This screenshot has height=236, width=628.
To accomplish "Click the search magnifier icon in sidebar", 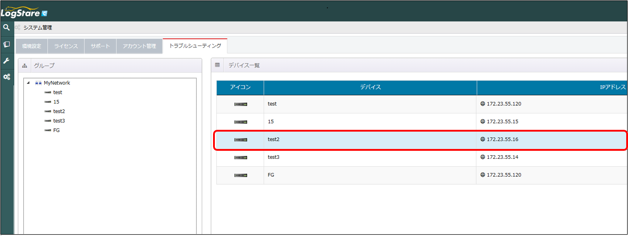I will (x=6, y=27).
